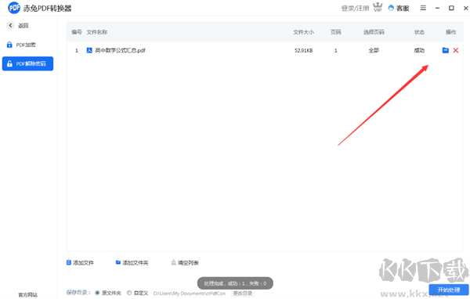Click the lock icon beside PDF加密

click(9, 45)
